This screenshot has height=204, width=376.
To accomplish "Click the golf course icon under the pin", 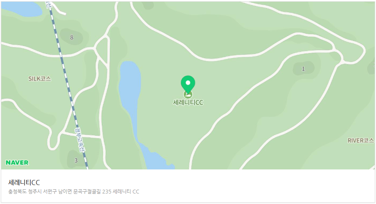I will pyautogui.click(x=188, y=94).
